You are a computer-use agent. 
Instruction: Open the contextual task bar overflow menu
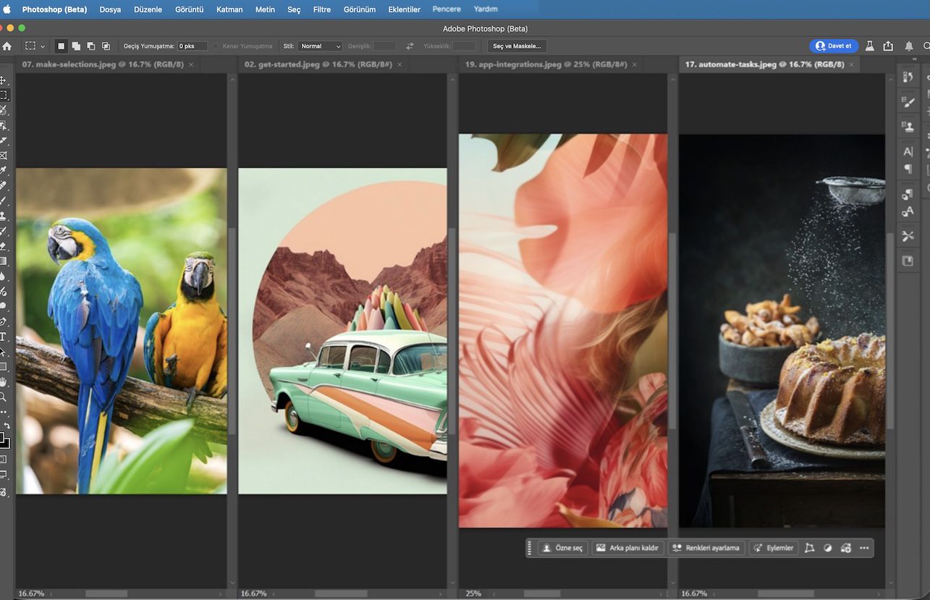tap(863, 548)
